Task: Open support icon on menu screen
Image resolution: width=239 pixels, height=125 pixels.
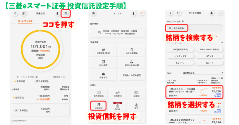Action: tap(93, 13)
